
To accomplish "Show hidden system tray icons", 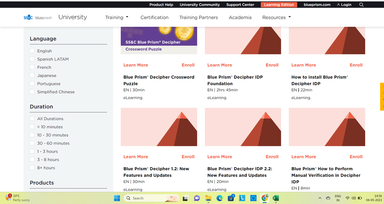I will (x=320, y=198).
